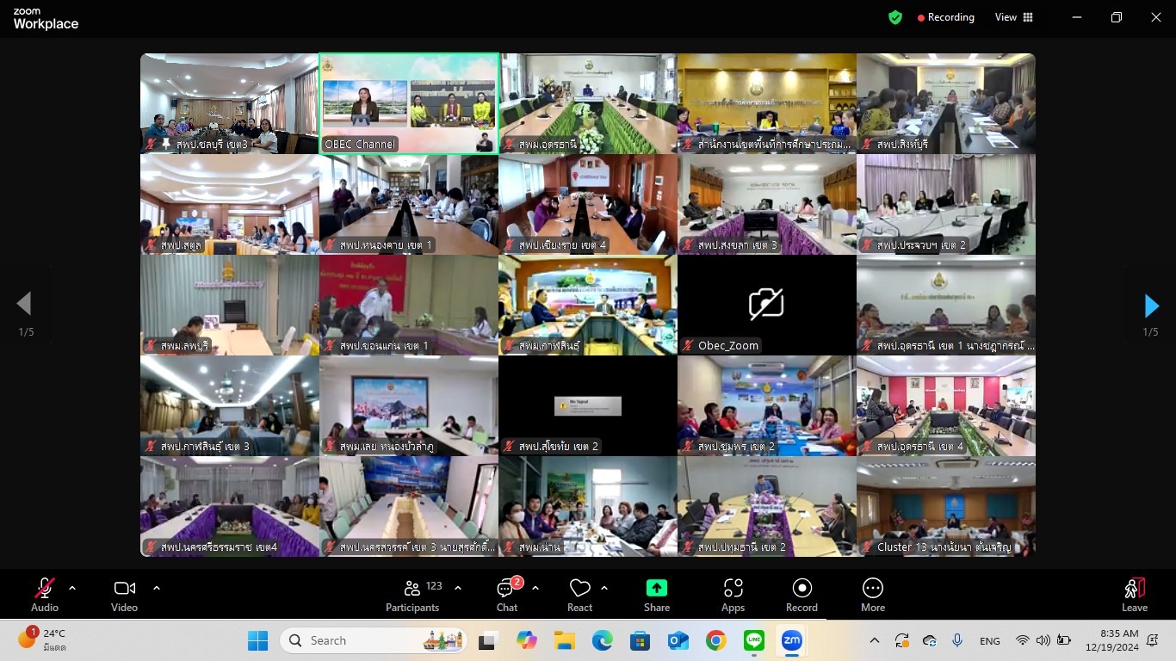1176x661 pixels.
Task: Open the Participants panel
Action: [412, 595]
